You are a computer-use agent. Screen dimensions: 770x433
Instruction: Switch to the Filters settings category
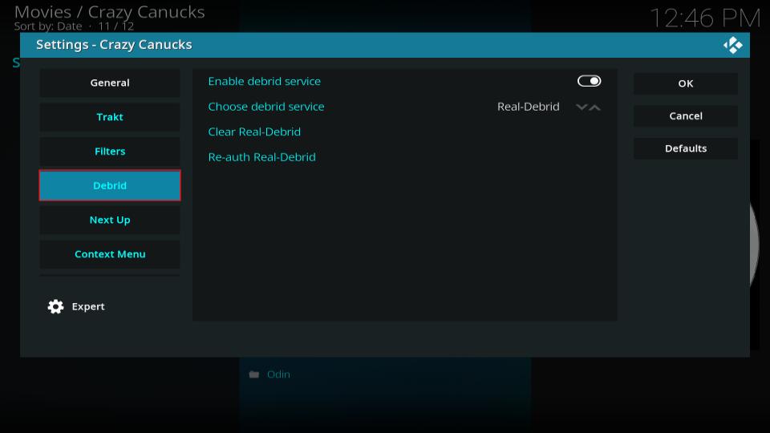[x=110, y=152]
